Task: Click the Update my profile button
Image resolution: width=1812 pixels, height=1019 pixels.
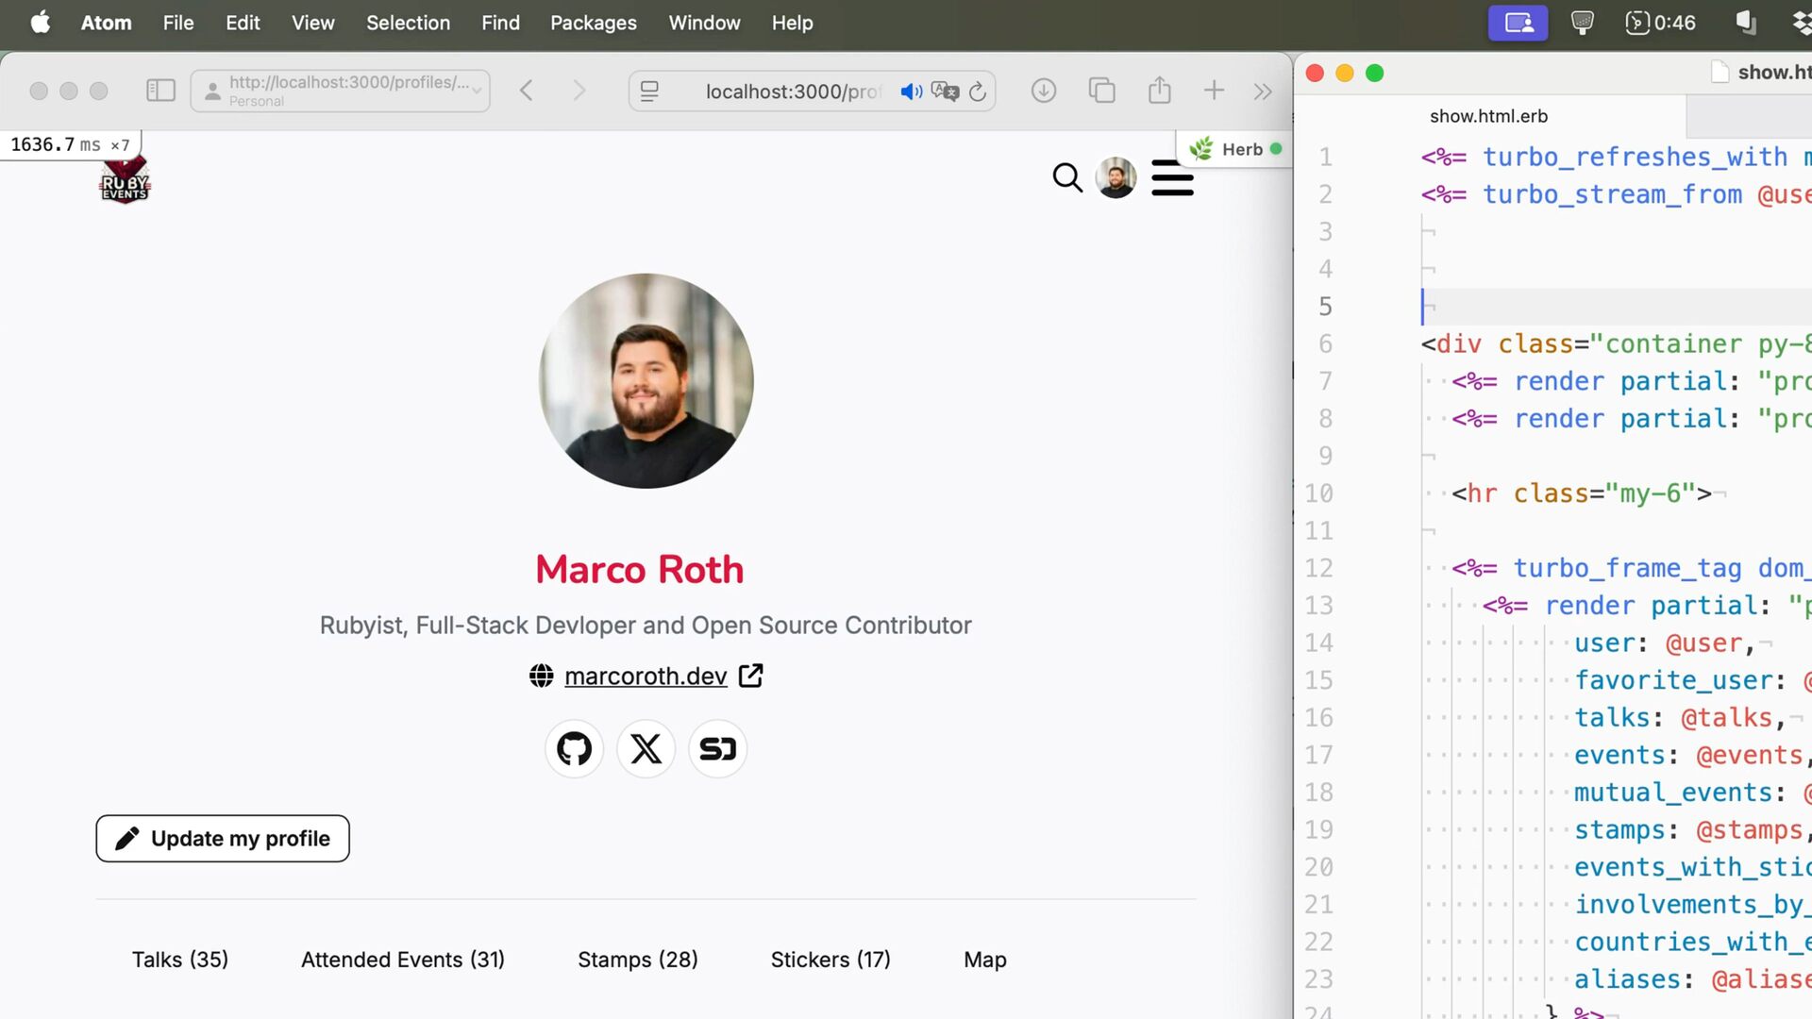Action: [223, 839]
